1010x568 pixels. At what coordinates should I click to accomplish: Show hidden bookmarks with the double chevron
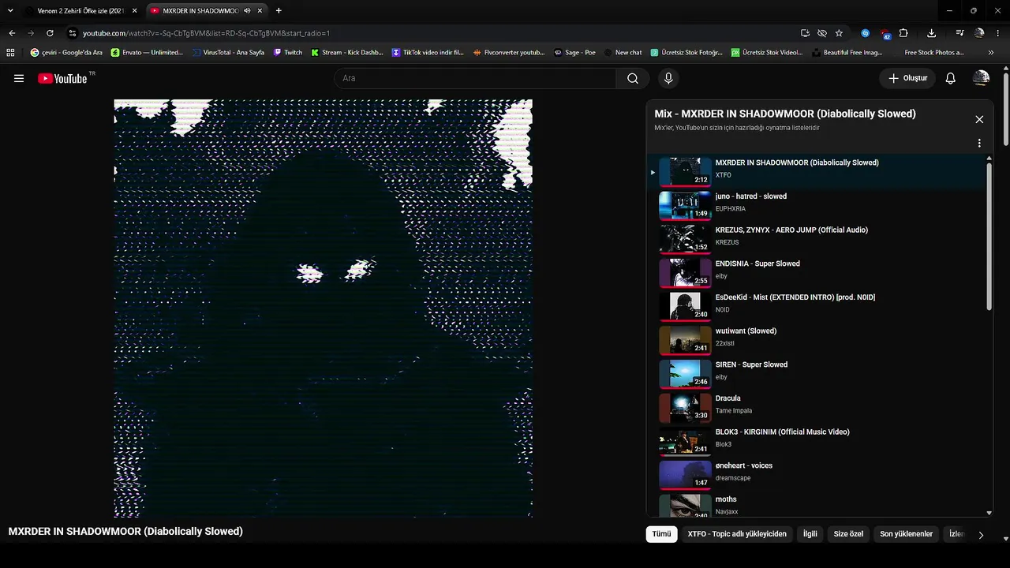coord(991,53)
